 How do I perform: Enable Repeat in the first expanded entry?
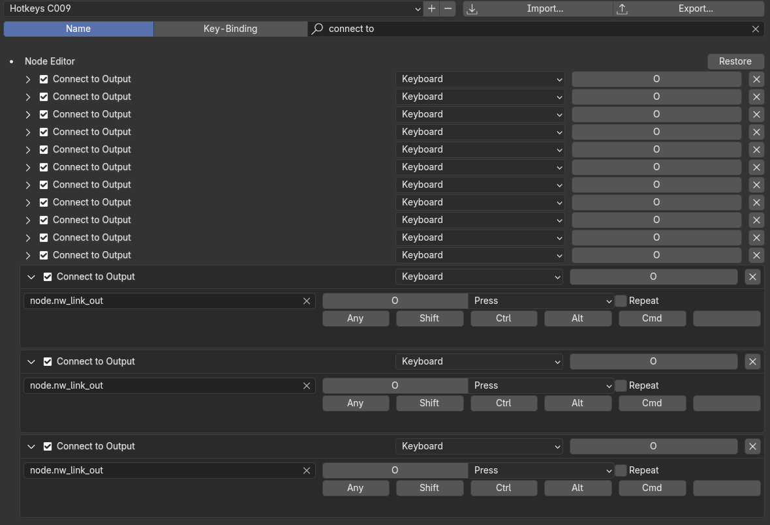pyautogui.click(x=621, y=301)
